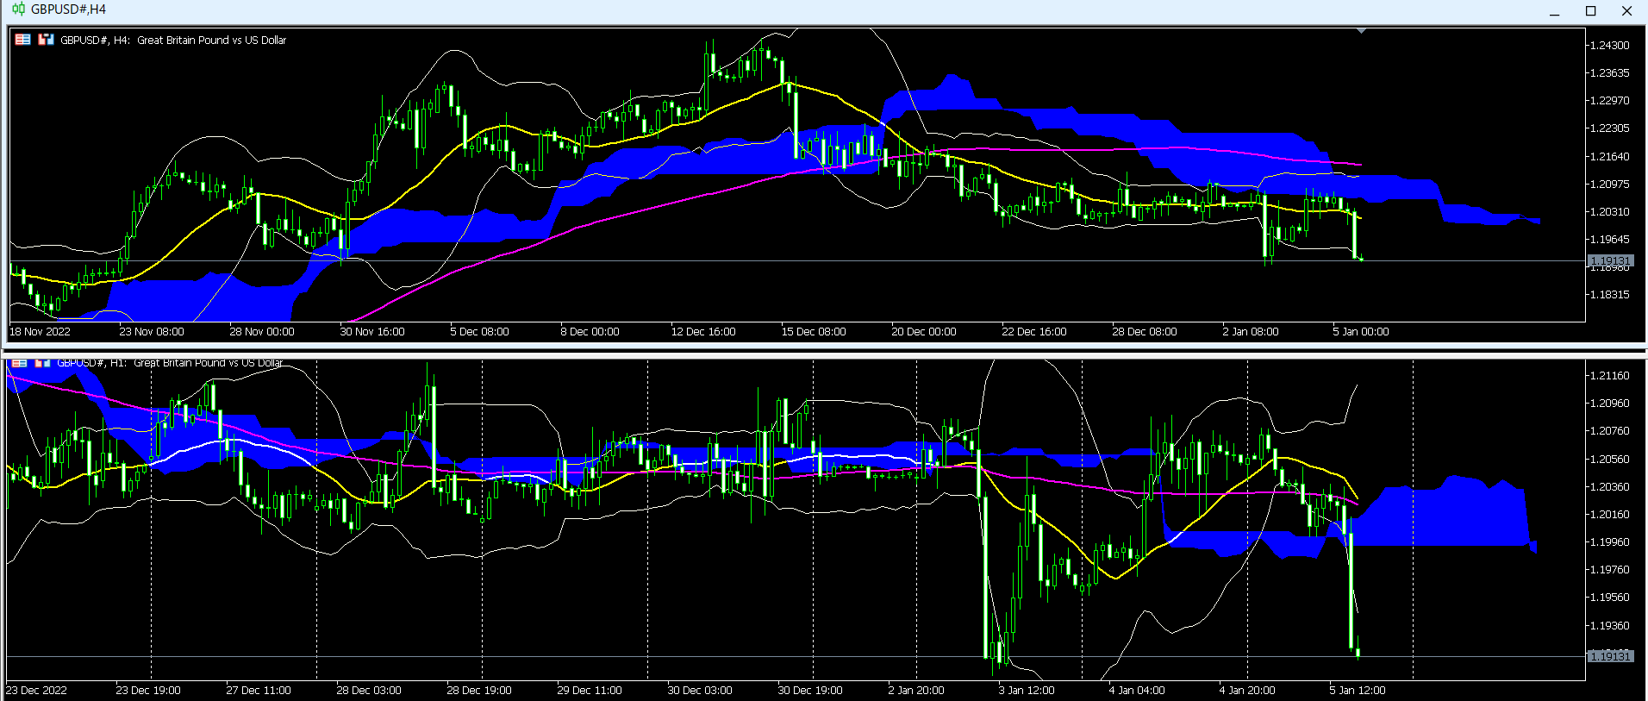The image size is (1648, 701).
Task: Click the 30 Nov 16:00 time label
Action: (x=372, y=332)
